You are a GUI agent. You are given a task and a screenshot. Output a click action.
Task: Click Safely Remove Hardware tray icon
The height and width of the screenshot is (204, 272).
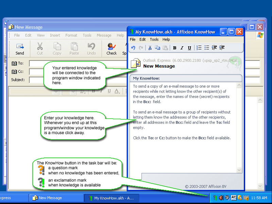point(240,198)
